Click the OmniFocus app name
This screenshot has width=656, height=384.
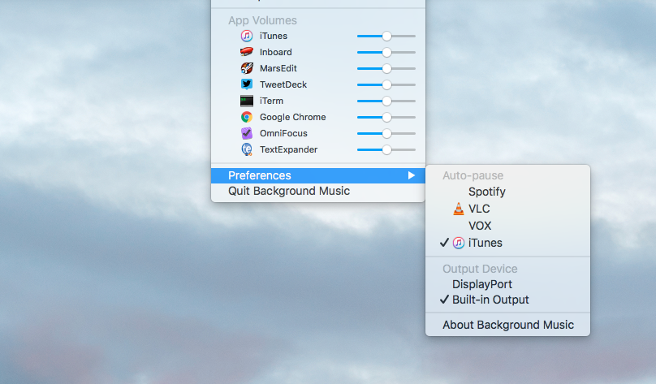coord(283,133)
